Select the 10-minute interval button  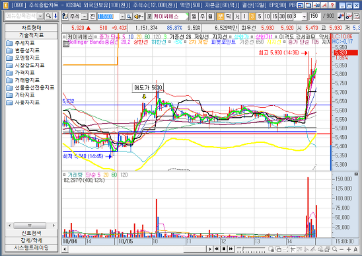point(267,17)
